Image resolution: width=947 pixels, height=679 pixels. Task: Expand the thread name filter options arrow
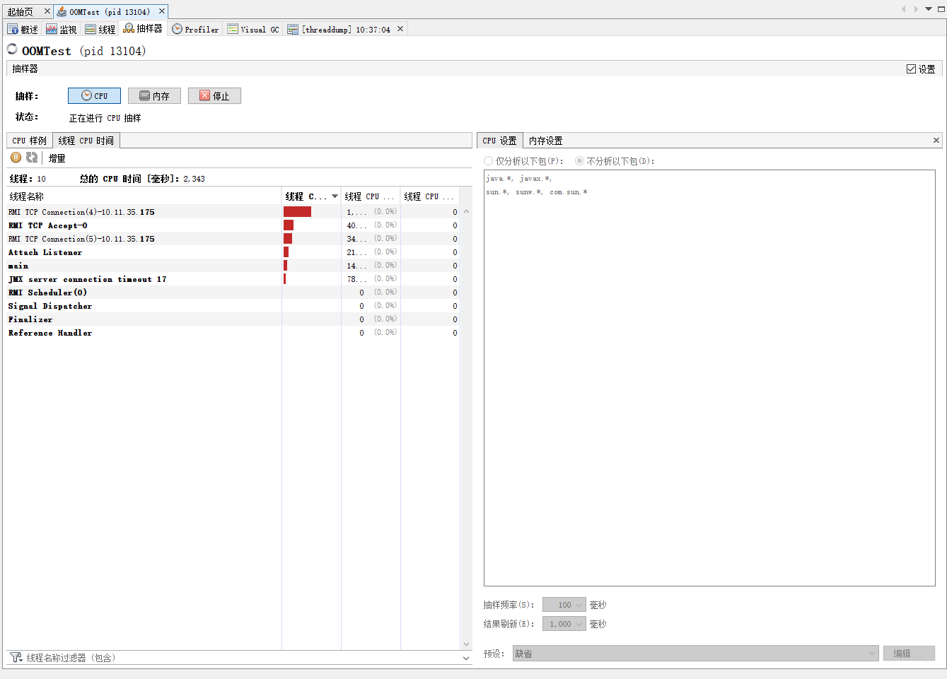(x=466, y=658)
